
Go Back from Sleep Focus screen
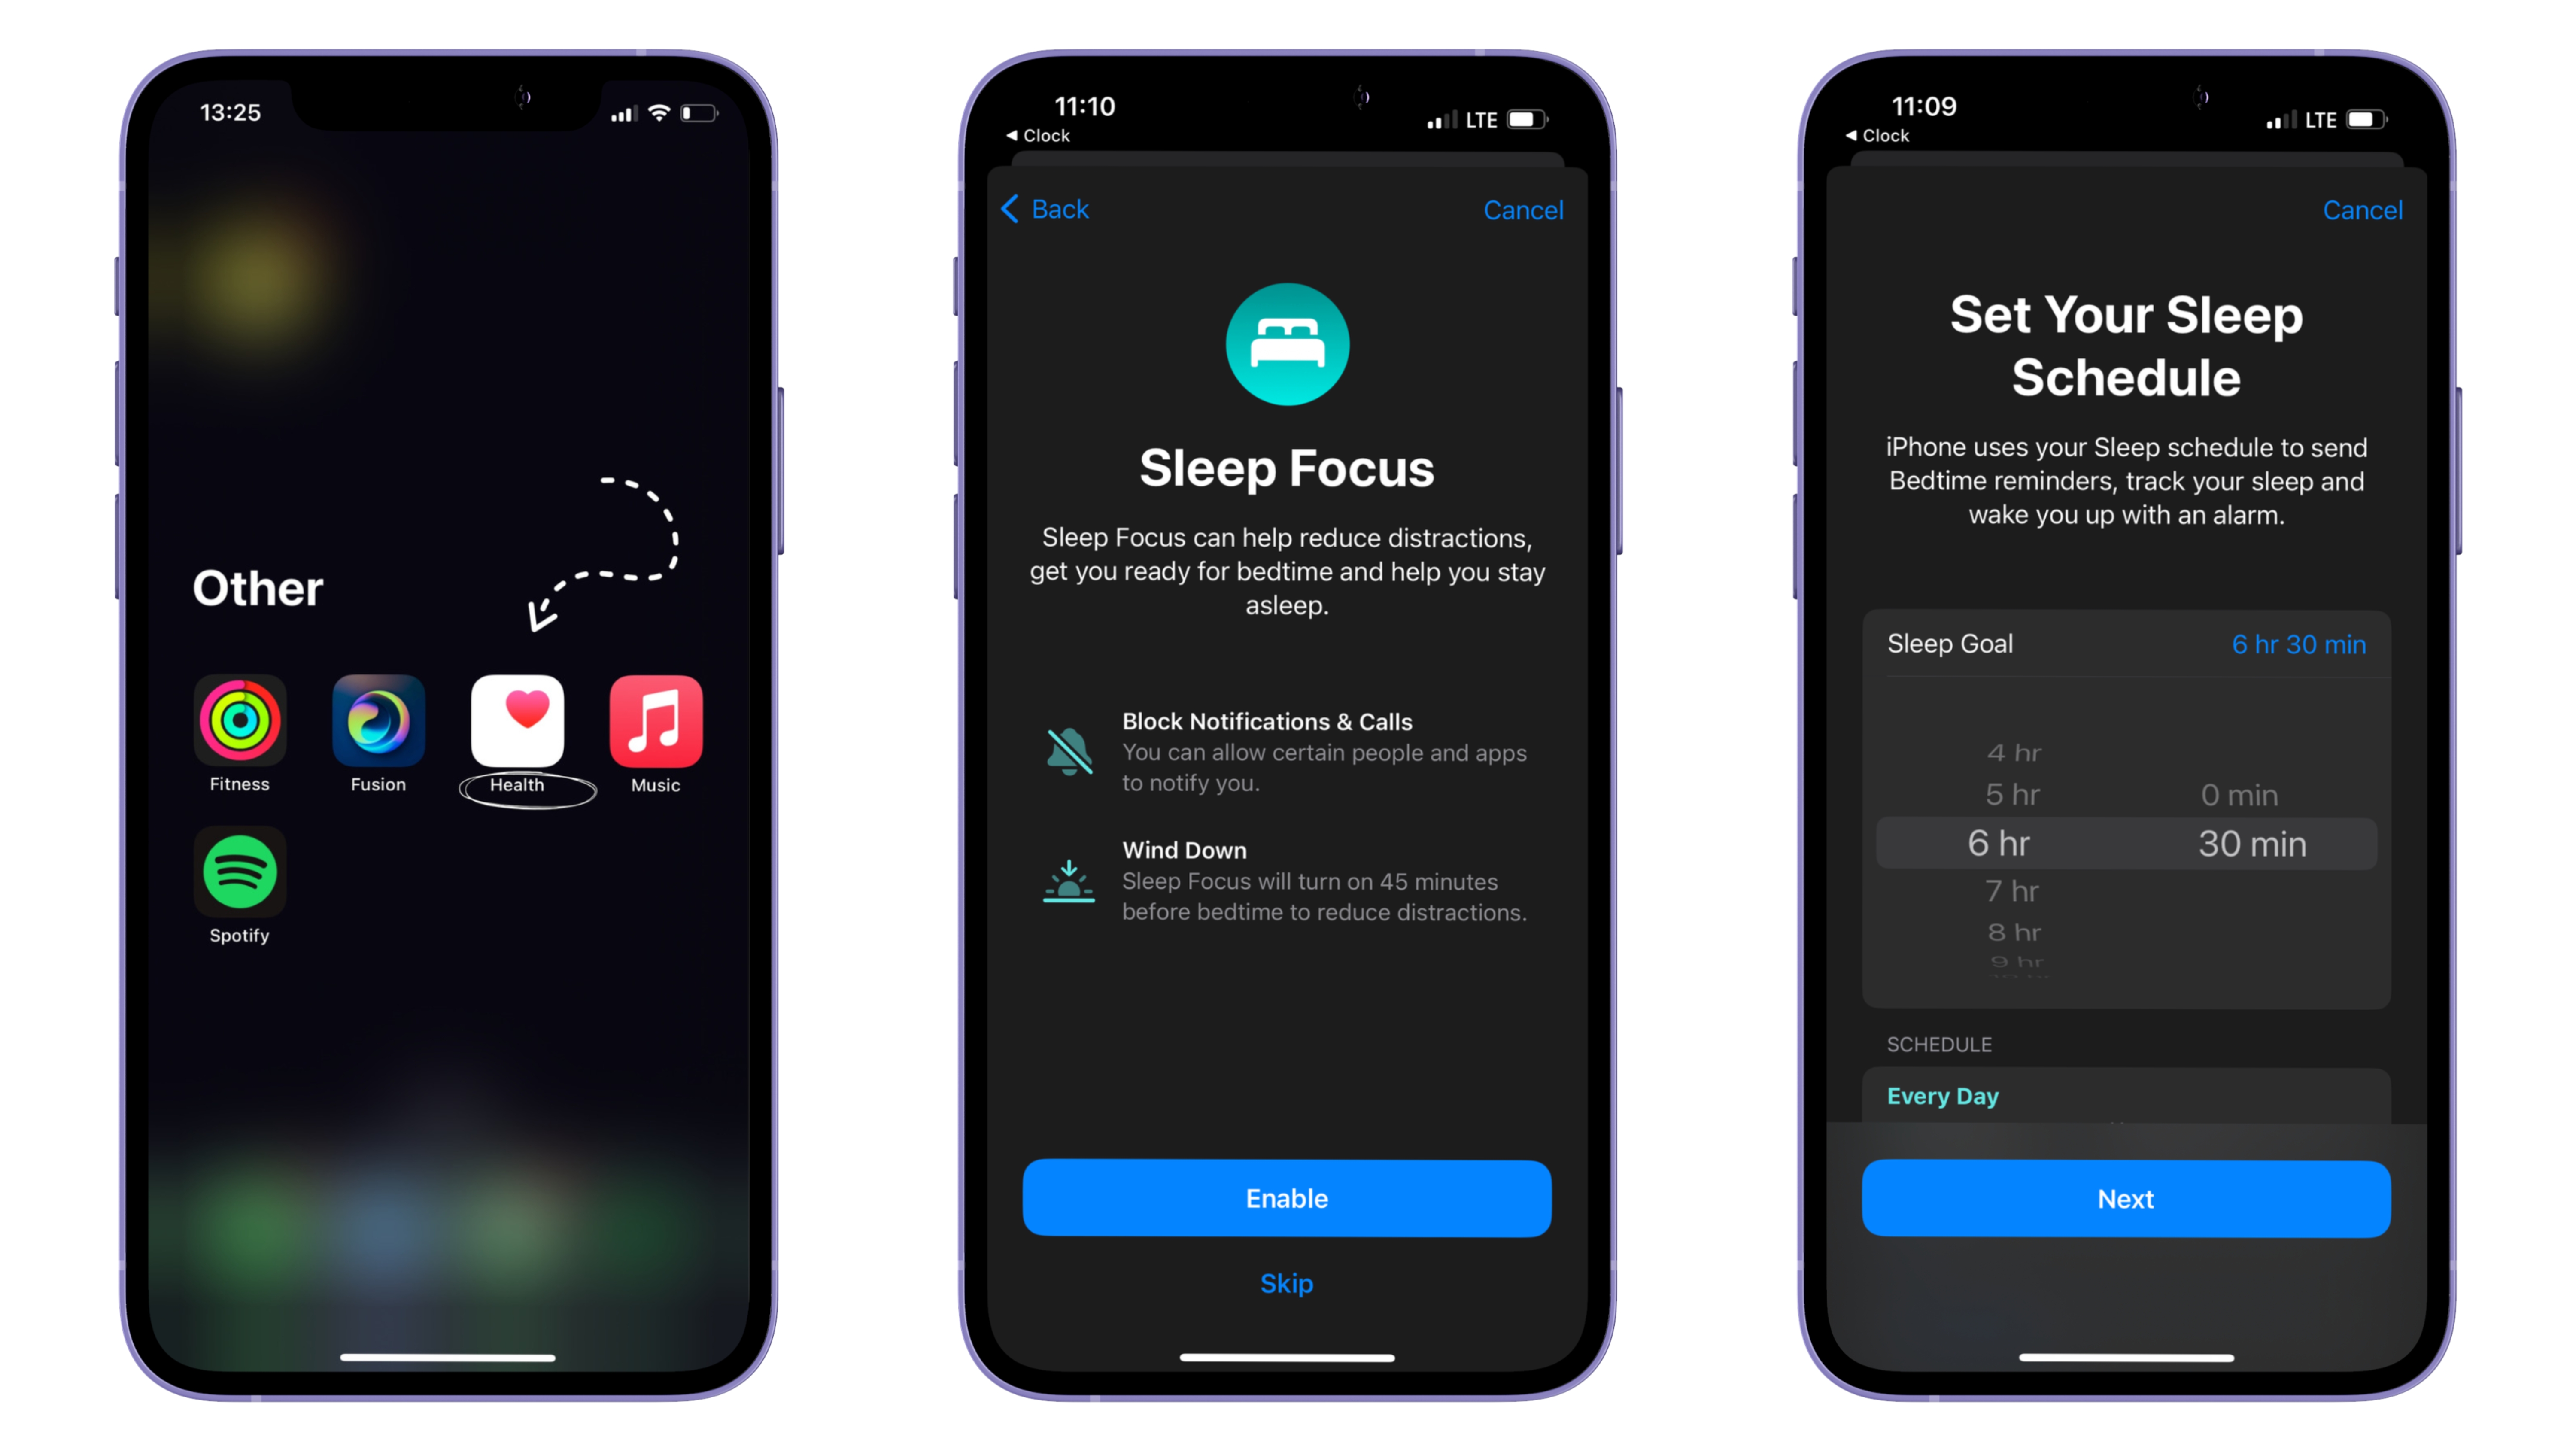click(1056, 209)
